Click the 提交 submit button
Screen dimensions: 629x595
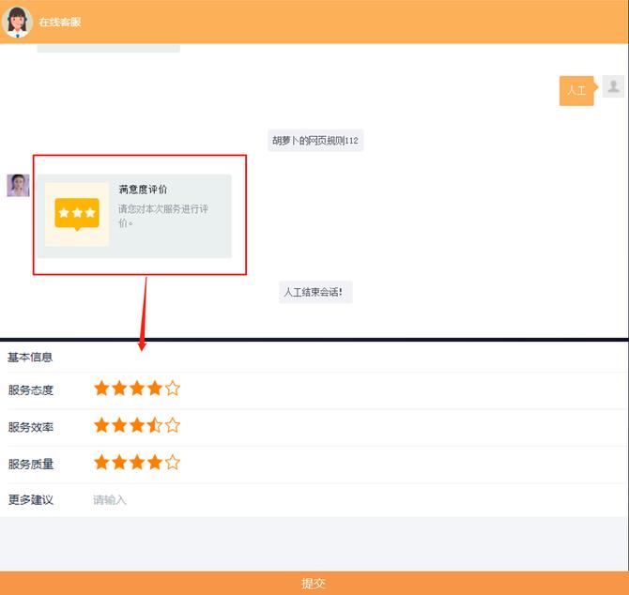point(314,583)
